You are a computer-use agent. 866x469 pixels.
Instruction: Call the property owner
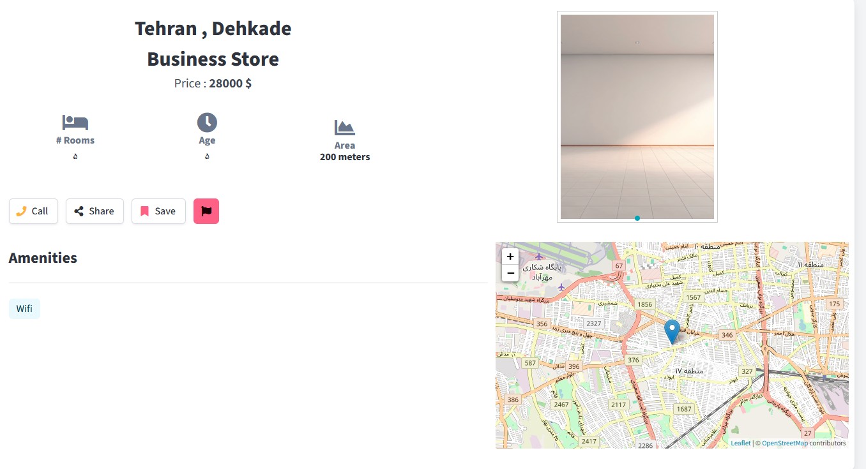point(33,211)
